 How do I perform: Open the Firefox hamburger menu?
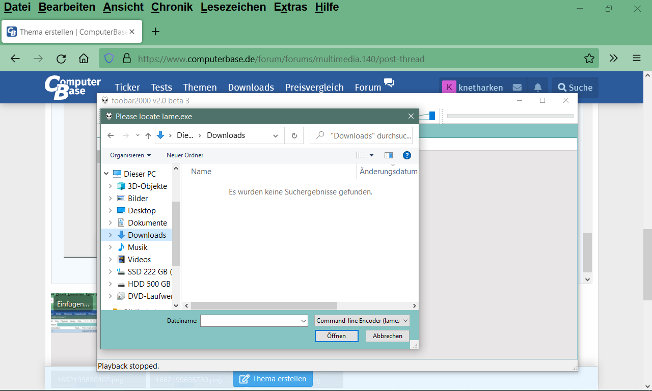637,59
